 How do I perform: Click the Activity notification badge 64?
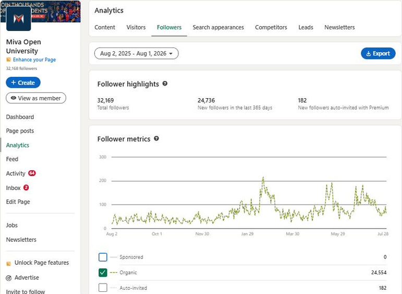click(32, 173)
